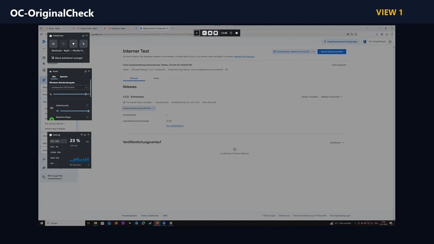Open Interne App-Freigabe in sidebar
This screenshot has height=244, width=434.
pyautogui.click(x=55, y=129)
